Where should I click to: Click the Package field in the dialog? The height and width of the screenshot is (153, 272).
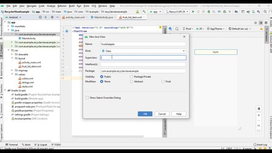(143, 71)
